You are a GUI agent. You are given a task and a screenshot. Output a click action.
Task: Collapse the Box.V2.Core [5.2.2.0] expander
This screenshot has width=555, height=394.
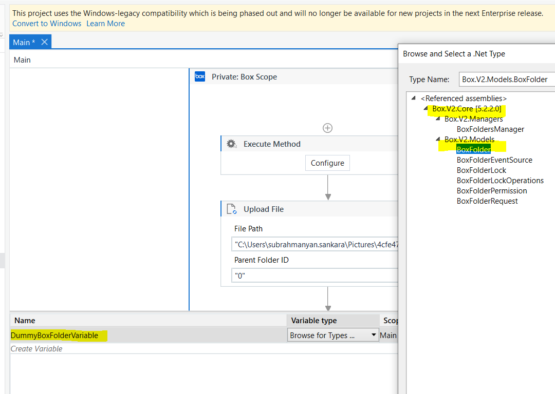click(425, 108)
